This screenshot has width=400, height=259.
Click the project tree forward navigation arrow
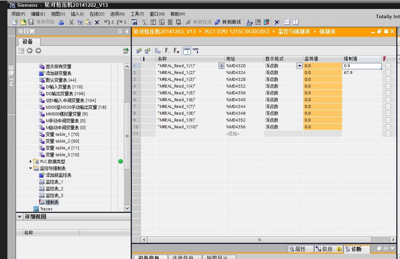point(38,50)
